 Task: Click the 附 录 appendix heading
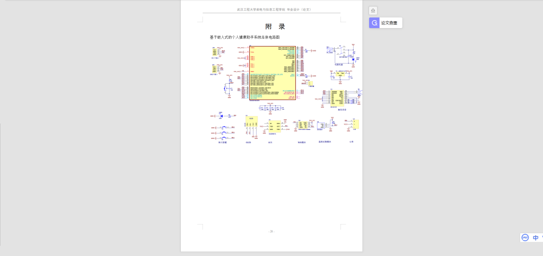point(275,27)
